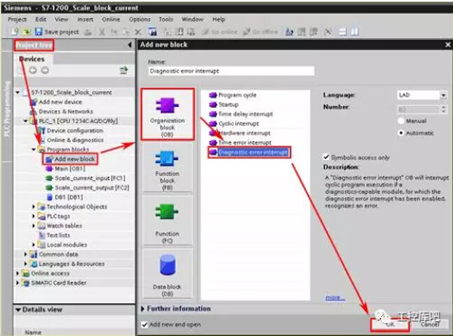Open Online & diagnostics for PLC_1
The width and height of the screenshot is (453, 336).
click(74, 140)
